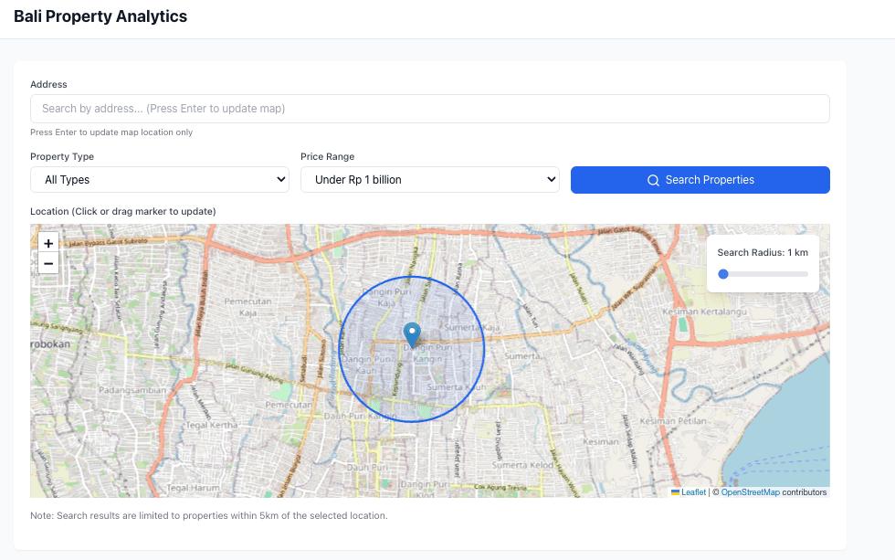Click the Leaflet attribution link
Viewport: 895px width, 560px height.
[x=692, y=491]
